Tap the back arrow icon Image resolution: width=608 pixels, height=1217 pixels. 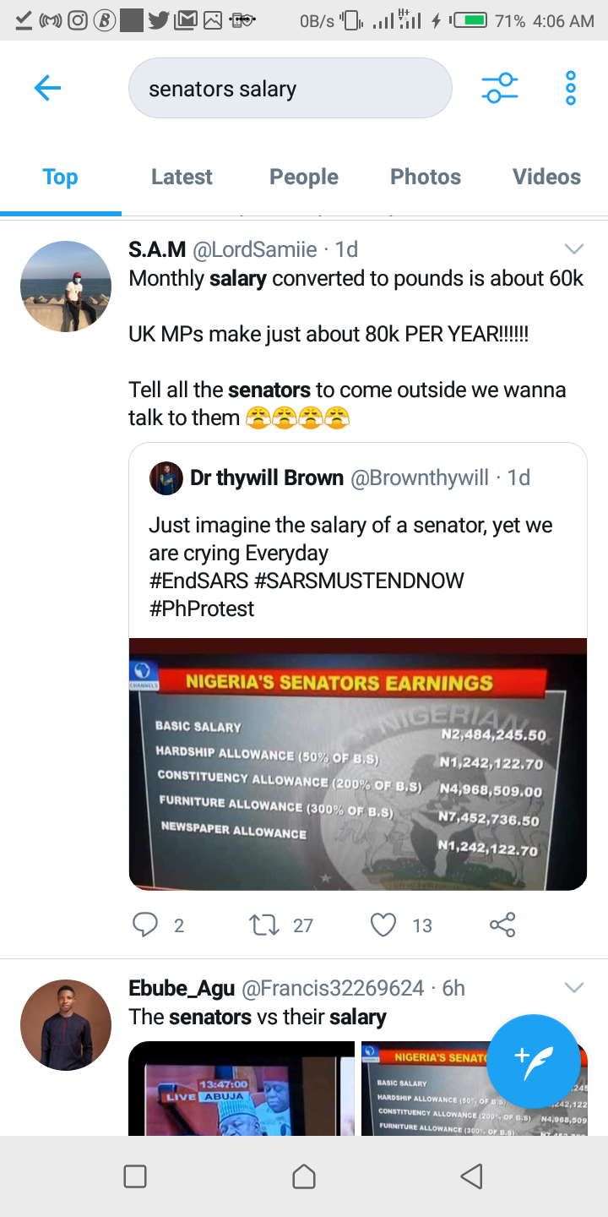point(47,88)
